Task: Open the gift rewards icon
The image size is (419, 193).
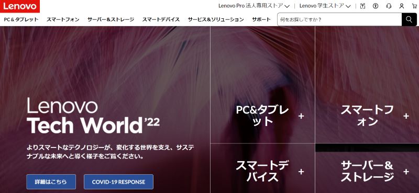Action: [362, 6]
